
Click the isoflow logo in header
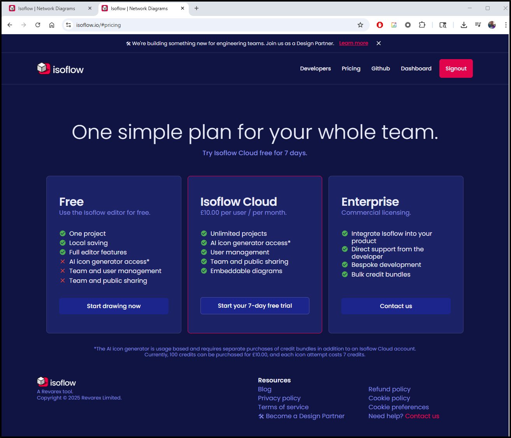click(x=60, y=69)
